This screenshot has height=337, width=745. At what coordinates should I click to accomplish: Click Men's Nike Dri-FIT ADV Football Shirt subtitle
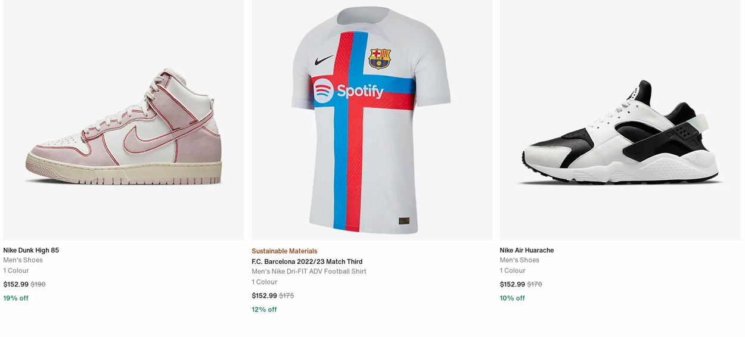(x=309, y=272)
